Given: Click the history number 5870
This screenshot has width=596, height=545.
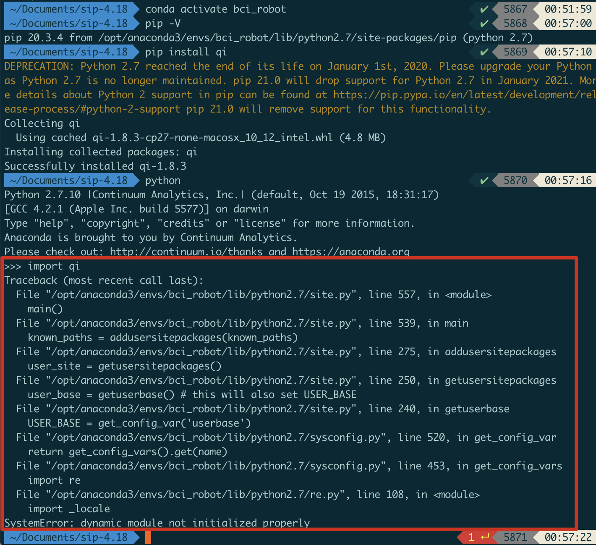Looking at the screenshot, I should click(515, 180).
